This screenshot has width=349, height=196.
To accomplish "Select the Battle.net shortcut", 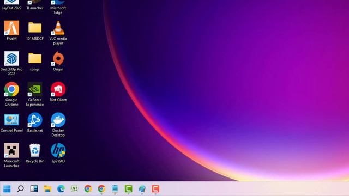I will [x=35, y=122].
